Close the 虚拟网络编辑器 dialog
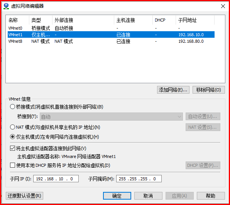230x205 pixels. 223,6
